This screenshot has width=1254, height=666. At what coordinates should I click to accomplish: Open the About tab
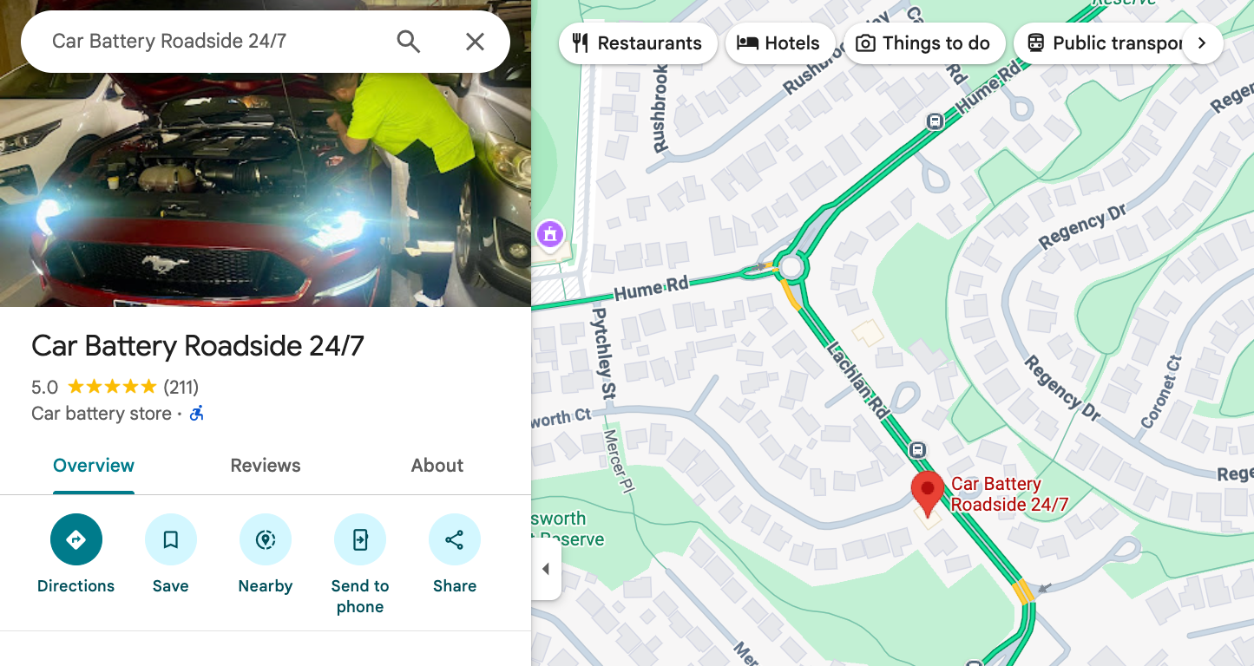coord(437,466)
